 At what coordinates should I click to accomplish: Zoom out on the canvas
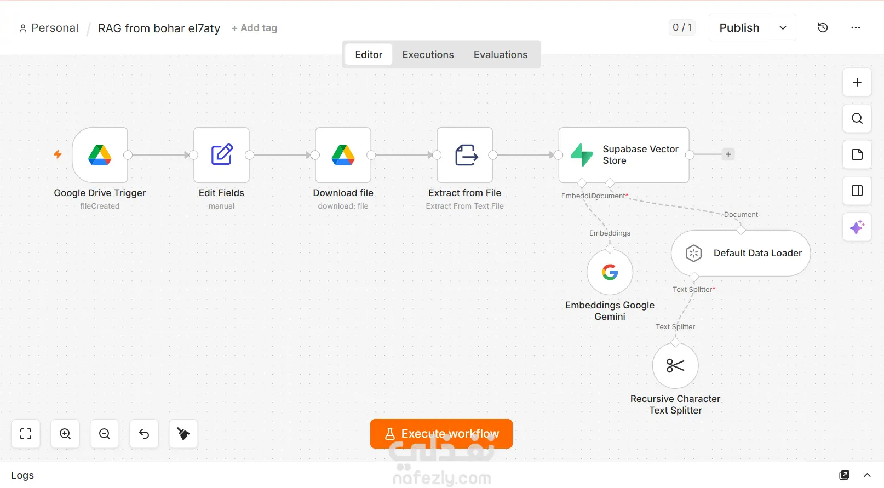click(105, 434)
